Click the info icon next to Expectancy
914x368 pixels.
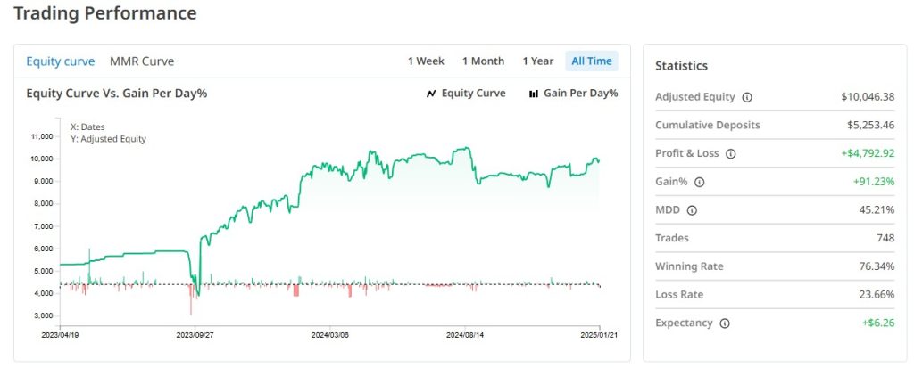coord(724,323)
